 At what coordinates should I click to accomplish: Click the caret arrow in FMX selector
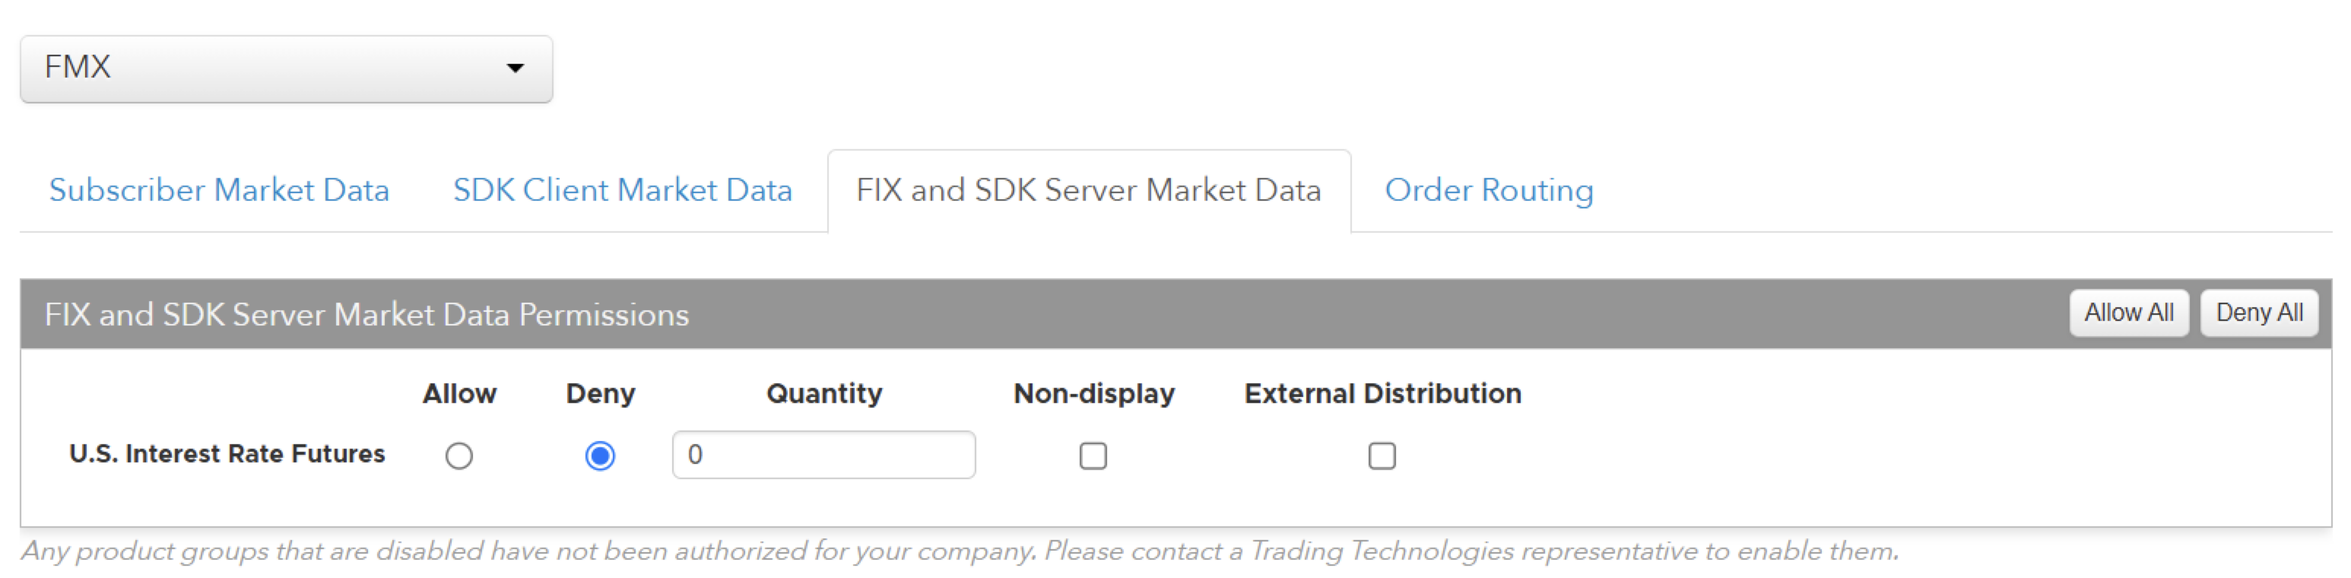516,68
